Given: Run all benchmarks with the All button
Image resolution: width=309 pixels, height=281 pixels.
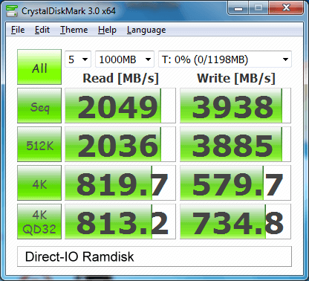Looking at the screenshot, I should [39, 67].
